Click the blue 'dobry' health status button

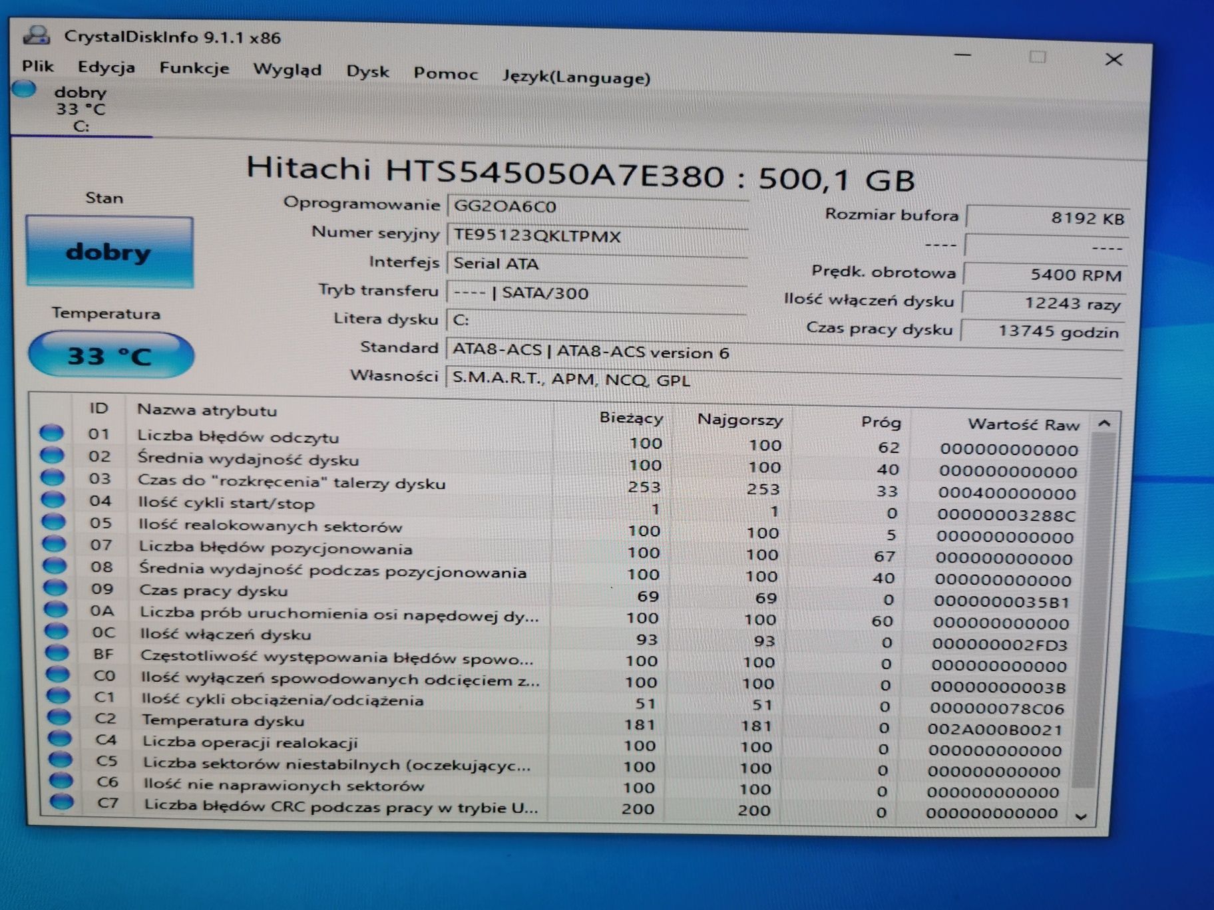click(x=110, y=252)
